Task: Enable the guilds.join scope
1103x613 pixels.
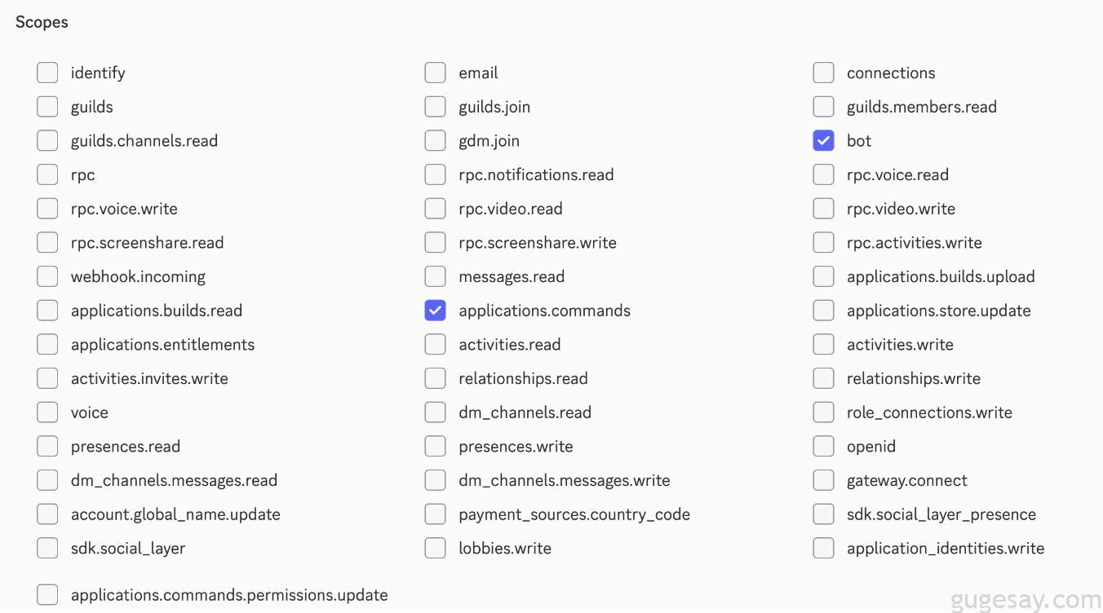Action: (x=435, y=107)
